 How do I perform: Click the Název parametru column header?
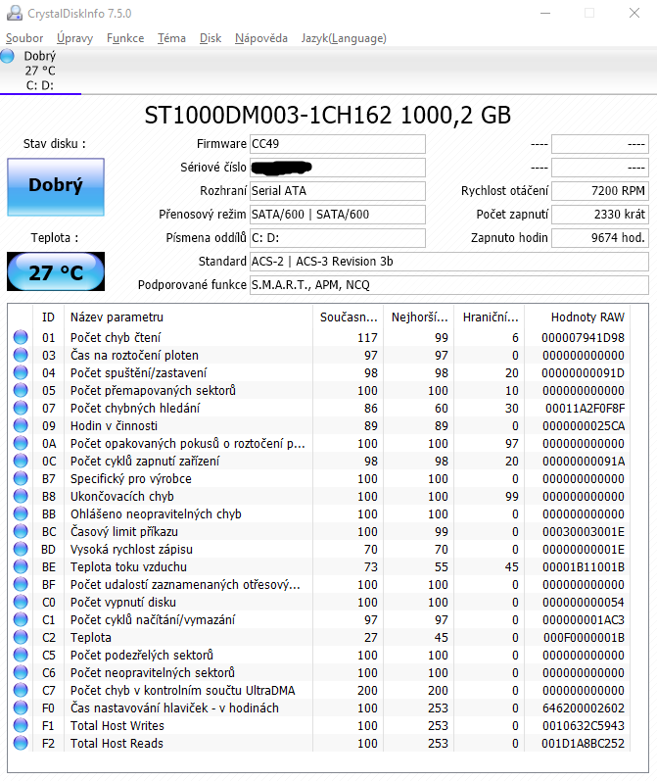[x=188, y=317]
